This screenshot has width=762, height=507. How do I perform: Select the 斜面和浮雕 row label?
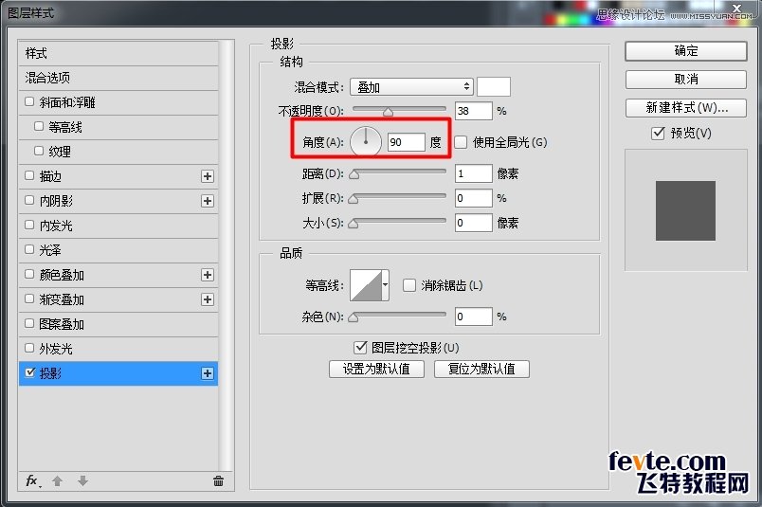pos(67,102)
